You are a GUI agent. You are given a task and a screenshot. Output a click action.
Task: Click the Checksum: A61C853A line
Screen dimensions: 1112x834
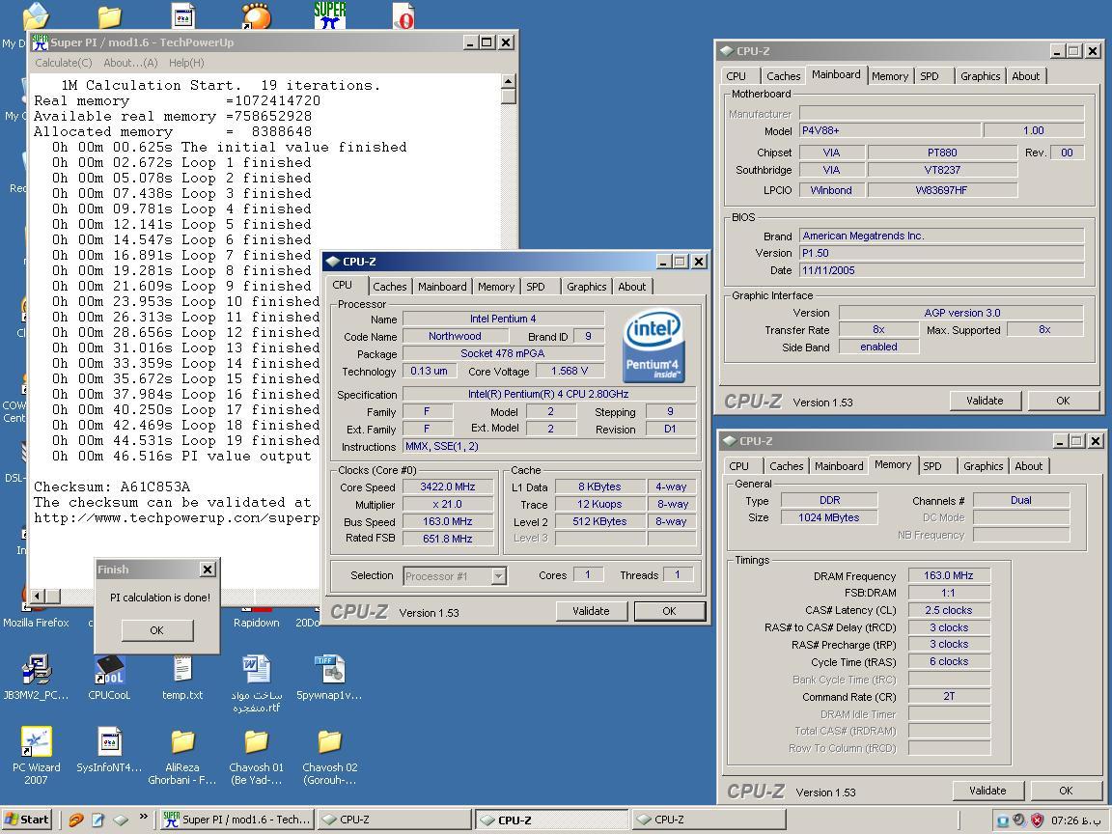(x=112, y=487)
